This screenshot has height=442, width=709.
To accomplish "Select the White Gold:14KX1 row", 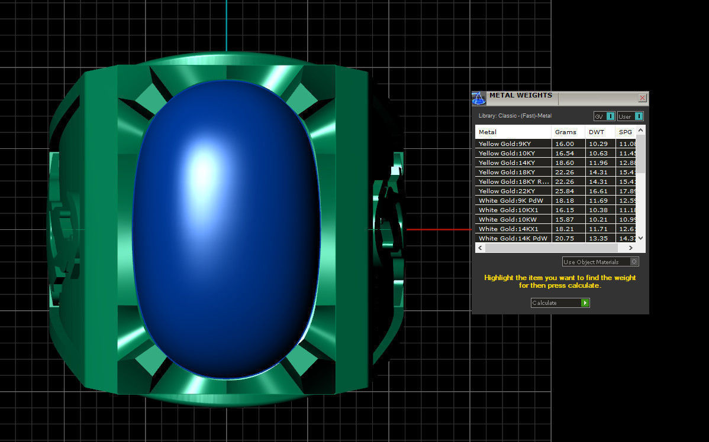I will 556,229.
